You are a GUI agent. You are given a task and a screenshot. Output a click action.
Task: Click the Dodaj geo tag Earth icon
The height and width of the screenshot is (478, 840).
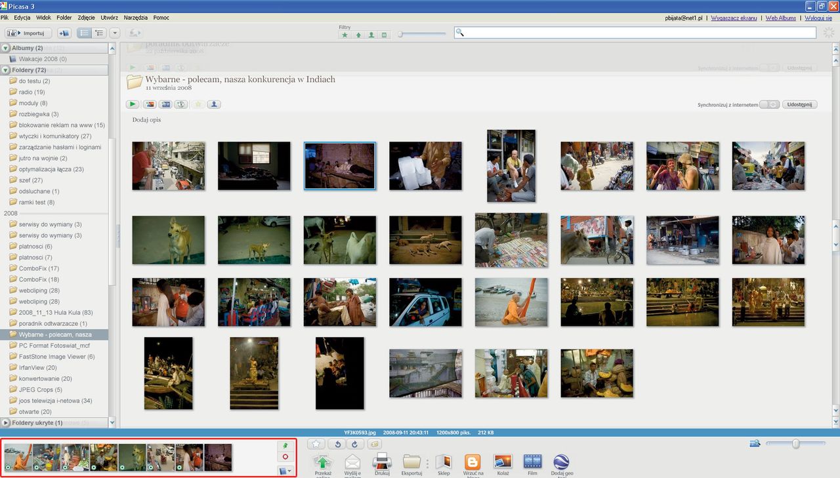click(561, 462)
